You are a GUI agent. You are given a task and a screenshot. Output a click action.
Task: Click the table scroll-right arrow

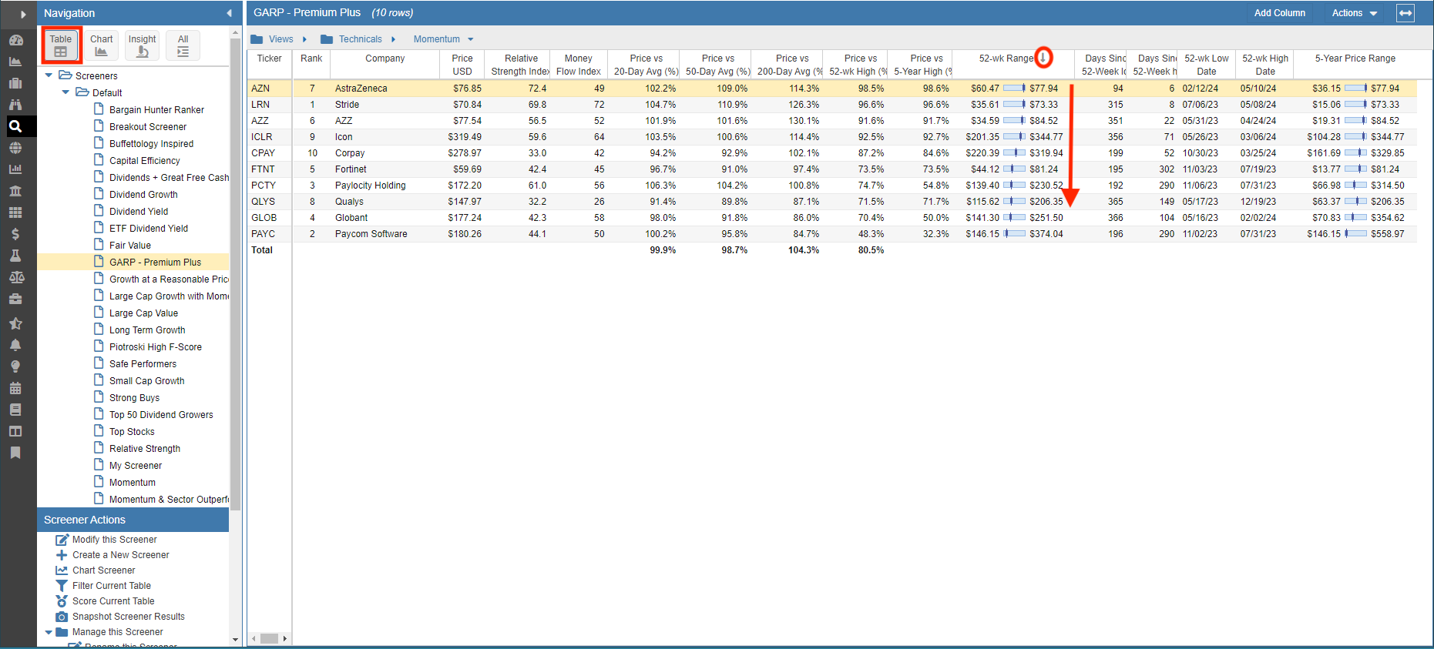[x=285, y=638]
